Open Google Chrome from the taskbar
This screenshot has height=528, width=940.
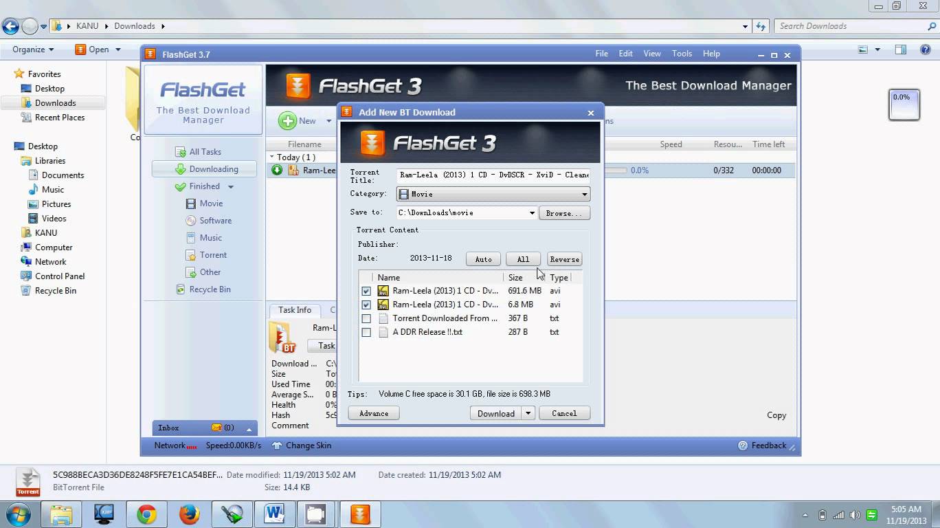pyautogui.click(x=146, y=514)
